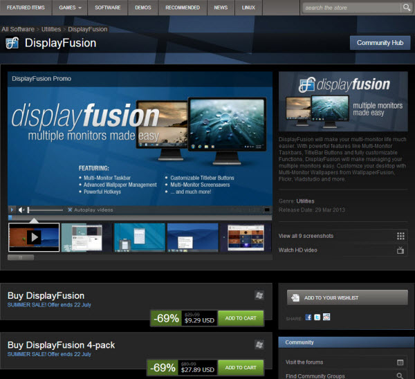Viewport: 415px width, 379px height.
Task: Add to your wishlist
Action: (x=347, y=298)
